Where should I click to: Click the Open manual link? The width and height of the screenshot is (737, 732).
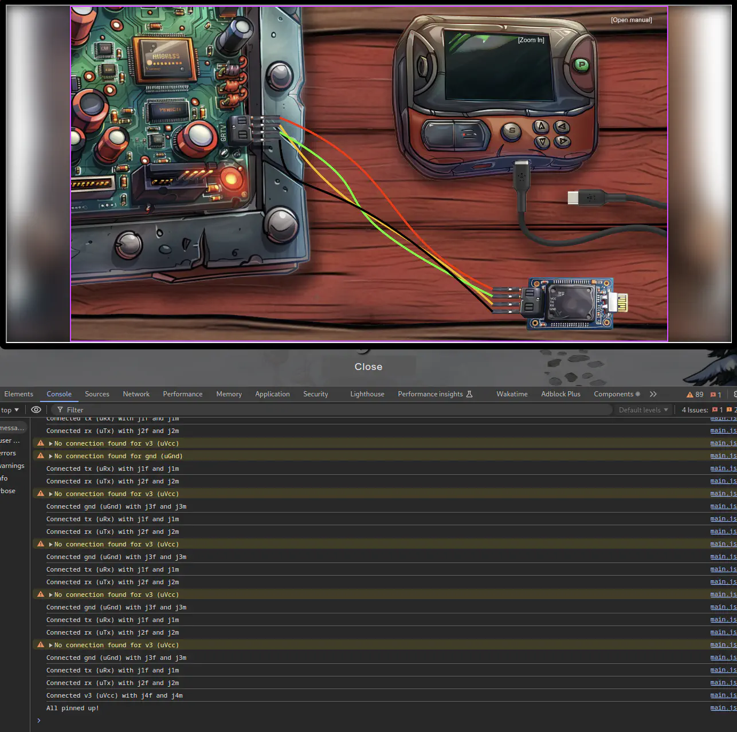pyautogui.click(x=631, y=20)
